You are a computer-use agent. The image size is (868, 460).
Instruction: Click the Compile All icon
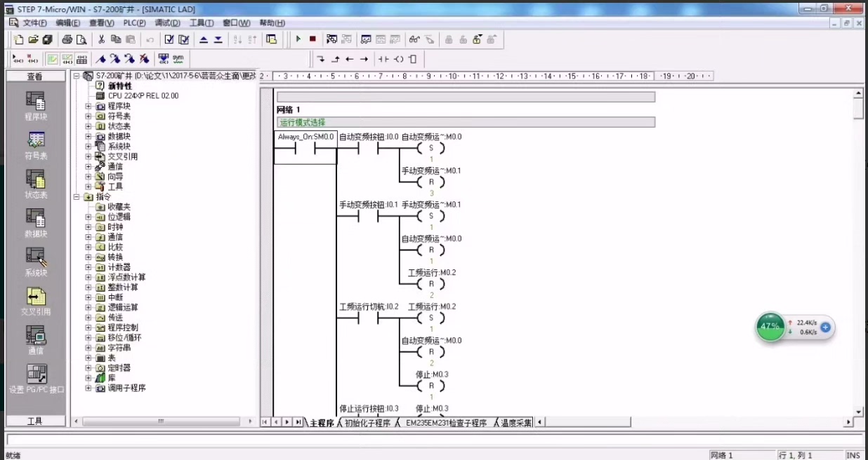click(x=183, y=39)
